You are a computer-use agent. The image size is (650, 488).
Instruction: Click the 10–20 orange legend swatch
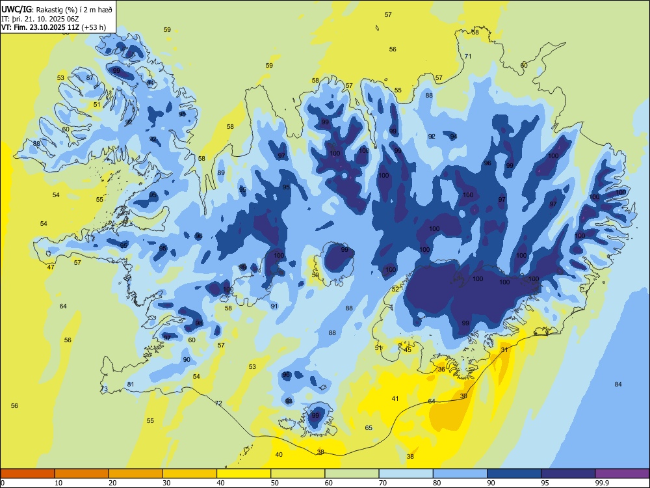pos(82,474)
